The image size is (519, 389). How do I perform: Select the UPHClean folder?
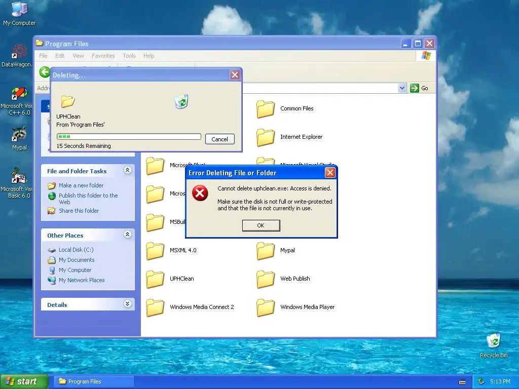pos(170,279)
